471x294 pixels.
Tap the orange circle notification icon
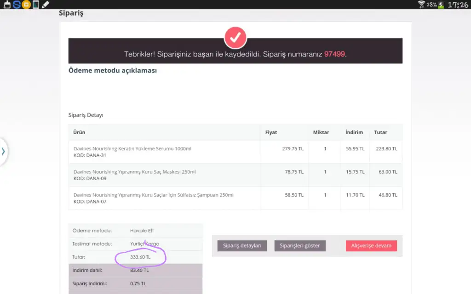[x=26, y=5]
